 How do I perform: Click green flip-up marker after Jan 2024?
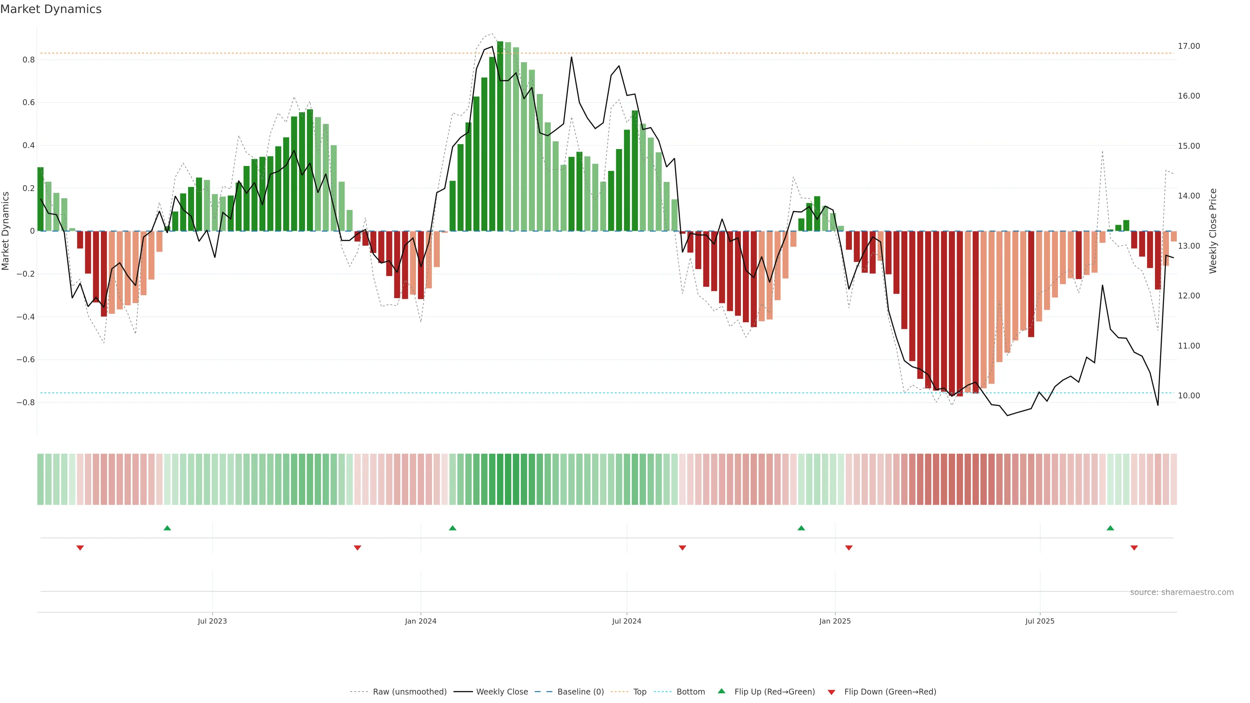point(453,528)
